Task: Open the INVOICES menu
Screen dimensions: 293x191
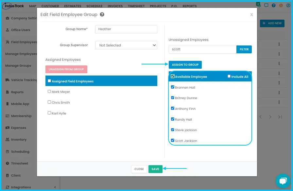Action: click(115, 6)
